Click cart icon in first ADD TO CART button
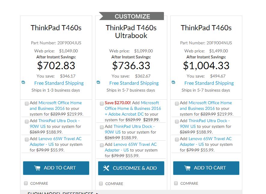Screen dimensions: 266x194 point(37,168)
